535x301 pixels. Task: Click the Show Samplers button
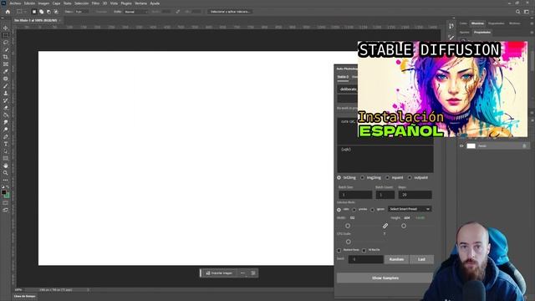point(385,278)
